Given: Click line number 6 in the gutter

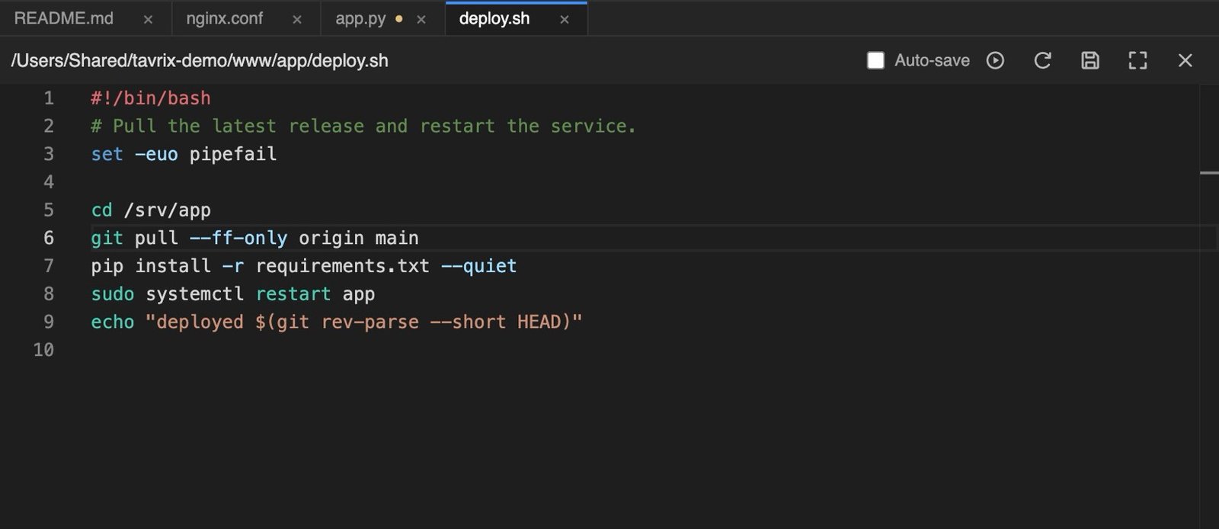Looking at the screenshot, I should click(x=49, y=238).
